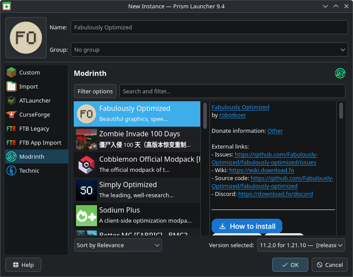Switch to the CurseForge source
The width and height of the screenshot is (353, 277).
click(x=34, y=115)
